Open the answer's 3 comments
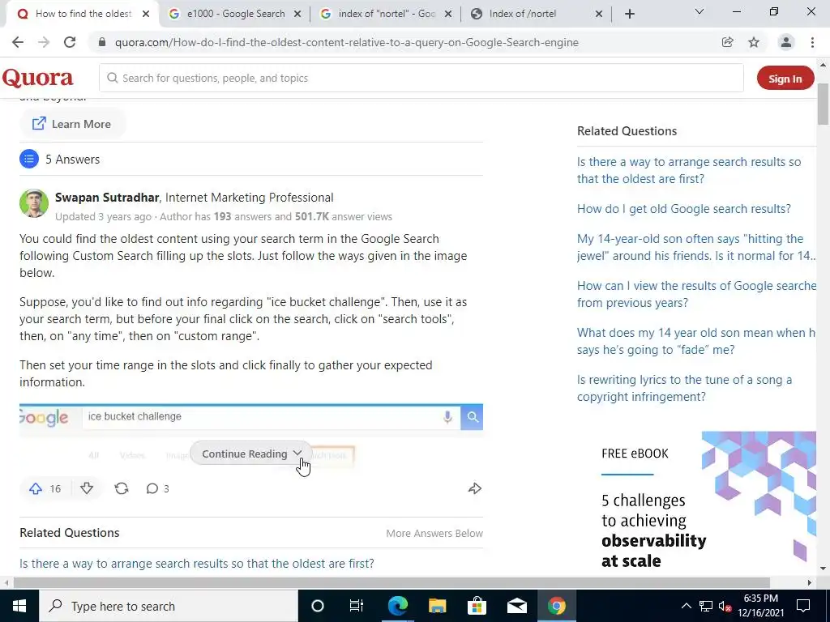Viewport: 830px width, 622px height. click(157, 488)
